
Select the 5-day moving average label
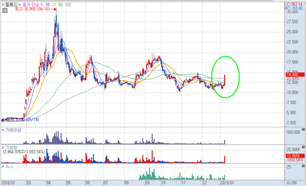click(x=42, y=5)
